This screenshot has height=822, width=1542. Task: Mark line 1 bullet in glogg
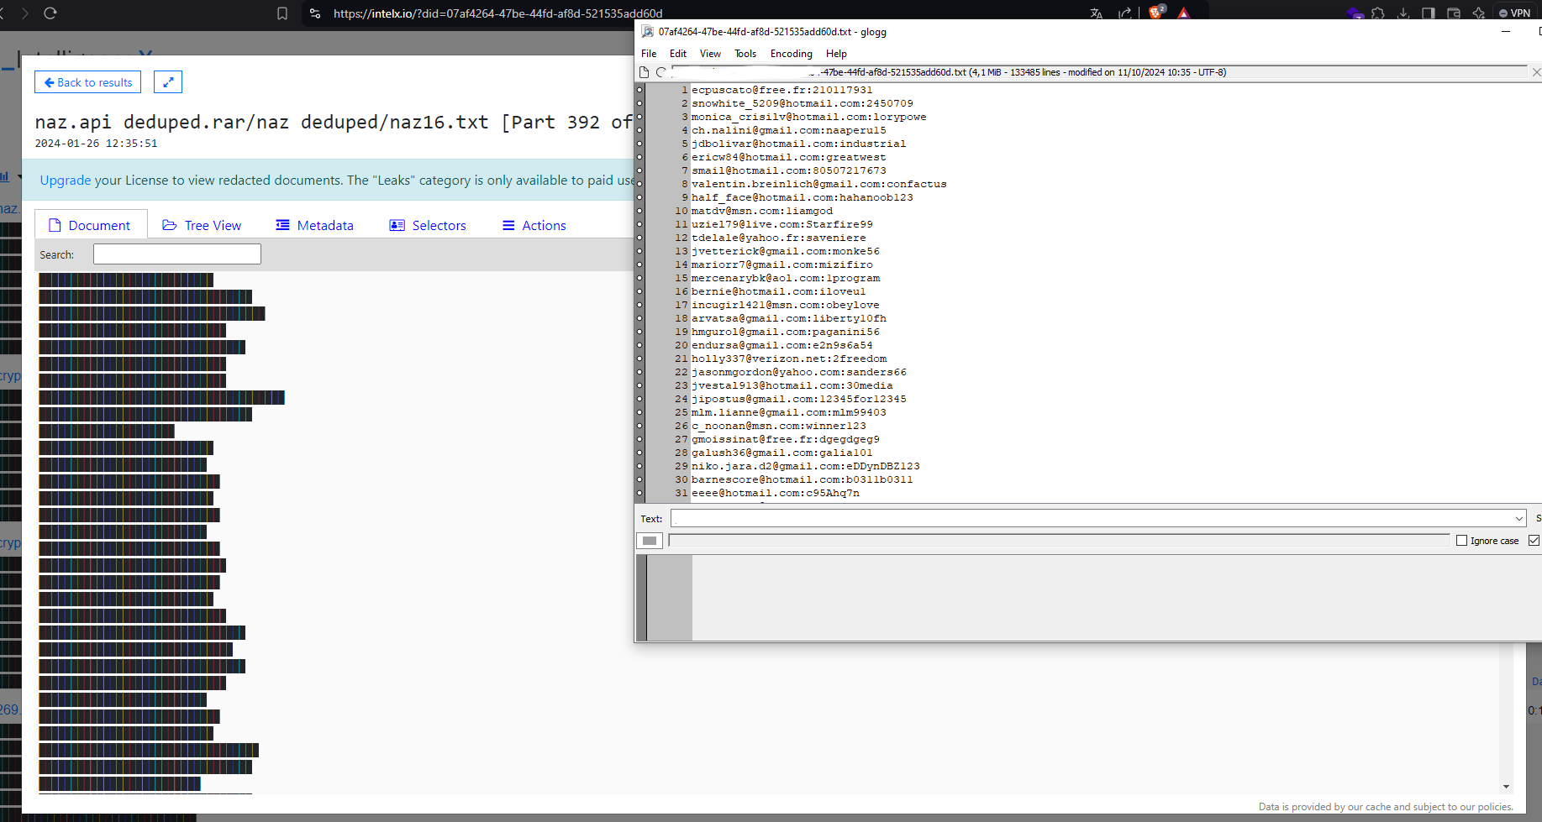pos(639,90)
